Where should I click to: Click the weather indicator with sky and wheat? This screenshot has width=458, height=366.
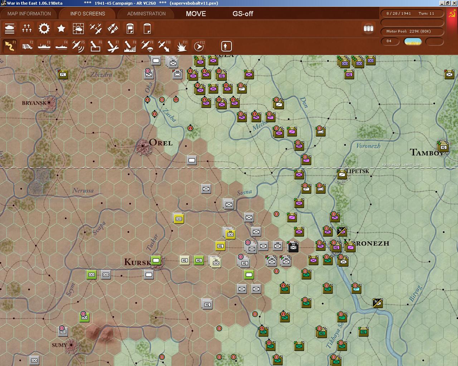pos(413,41)
